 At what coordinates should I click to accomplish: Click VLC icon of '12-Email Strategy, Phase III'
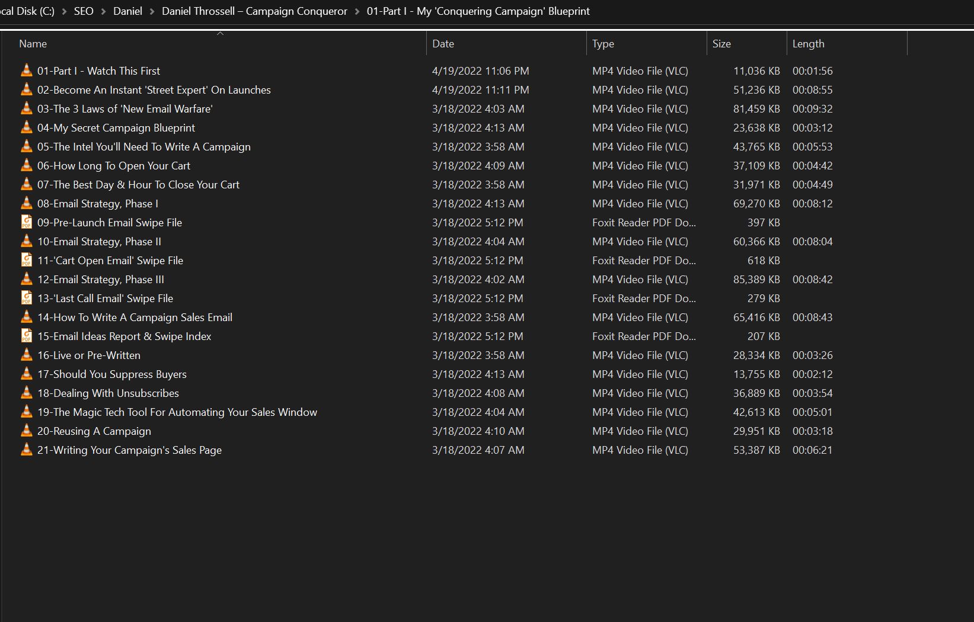pyautogui.click(x=27, y=279)
